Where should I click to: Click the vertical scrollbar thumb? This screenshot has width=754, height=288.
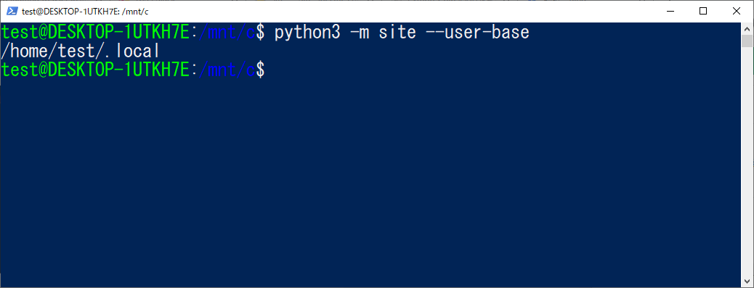(x=747, y=41)
